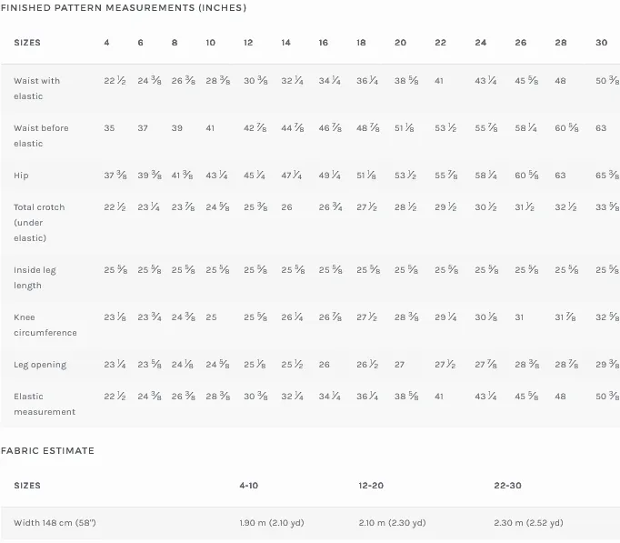
Task: Select the 'Waist with elastic' row label
Action: (x=37, y=88)
